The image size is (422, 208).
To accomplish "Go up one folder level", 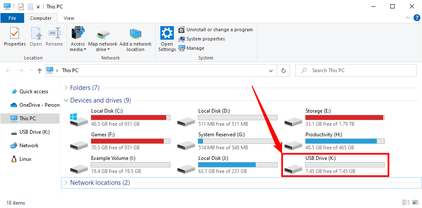I will point(40,70).
